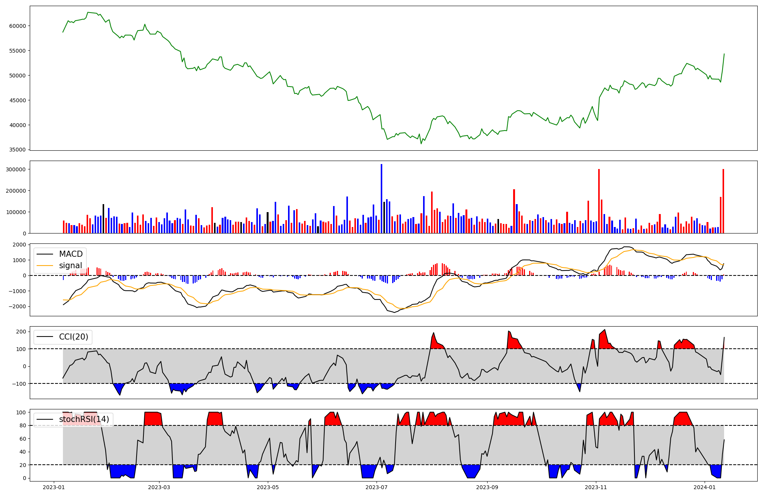Click the 200 CCI axis label

(21, 332)
